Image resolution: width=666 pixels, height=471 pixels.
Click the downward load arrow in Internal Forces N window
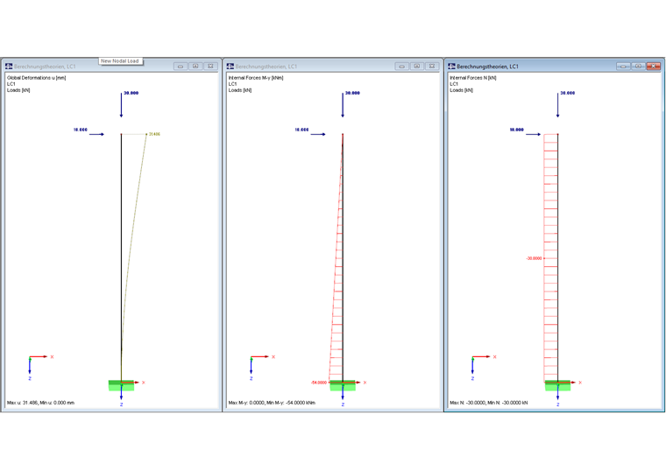coord(557,105)
